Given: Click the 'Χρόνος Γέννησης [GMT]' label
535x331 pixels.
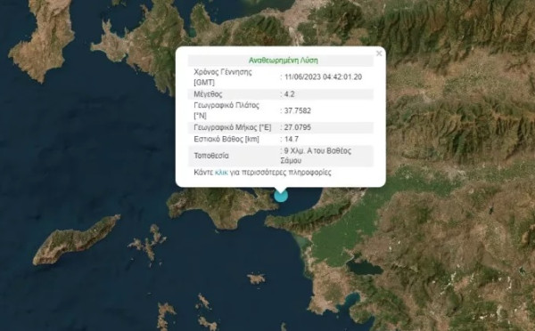Looking at the screenshot, I should click(223, 77).
